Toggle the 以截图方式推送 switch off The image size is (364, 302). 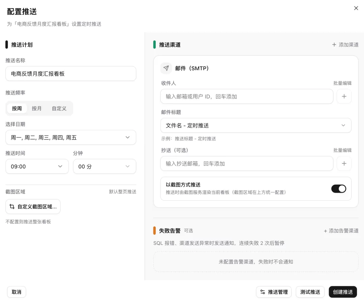coord(338,189)
